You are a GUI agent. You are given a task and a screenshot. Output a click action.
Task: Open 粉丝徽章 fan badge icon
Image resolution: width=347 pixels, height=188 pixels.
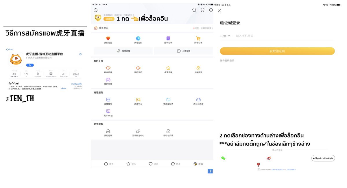click(x=108, y=68)
